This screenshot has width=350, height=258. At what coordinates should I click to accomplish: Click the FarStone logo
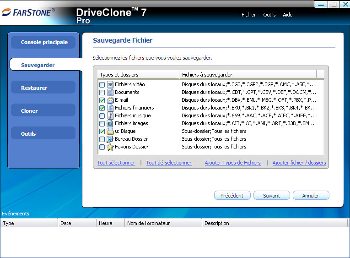click(x=28, y=12)
